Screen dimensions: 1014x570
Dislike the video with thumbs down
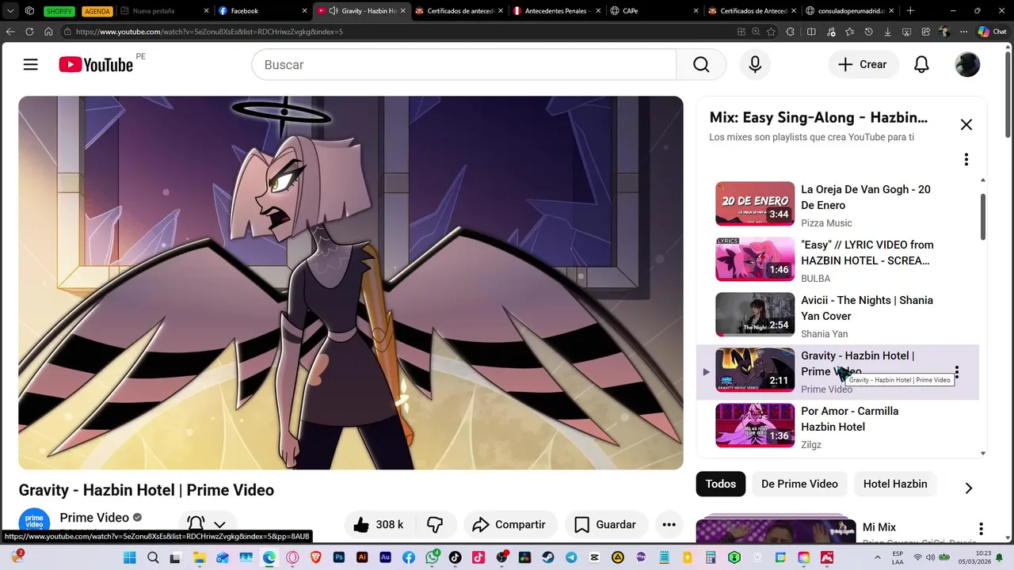[x=435, y=524]
